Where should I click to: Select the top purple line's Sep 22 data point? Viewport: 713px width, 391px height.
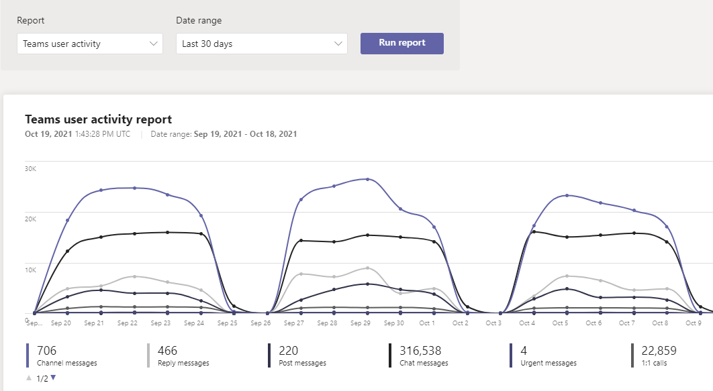click(134, 188)
